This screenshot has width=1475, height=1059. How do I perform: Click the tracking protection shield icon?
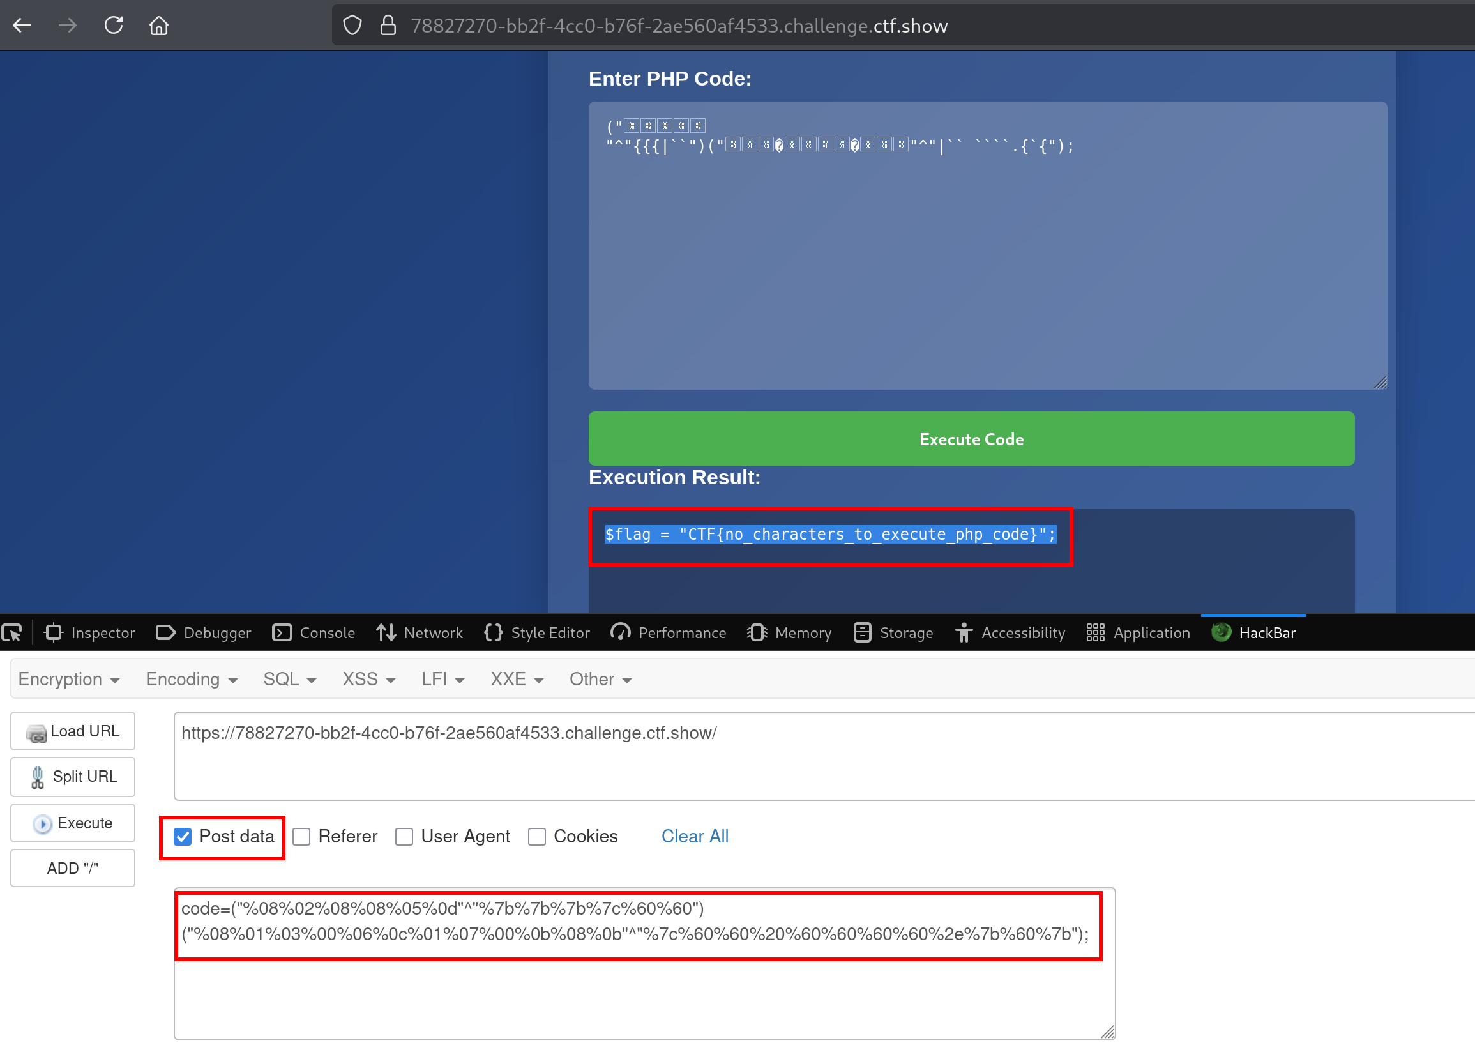pyautogui.click(x=352, y=26)
